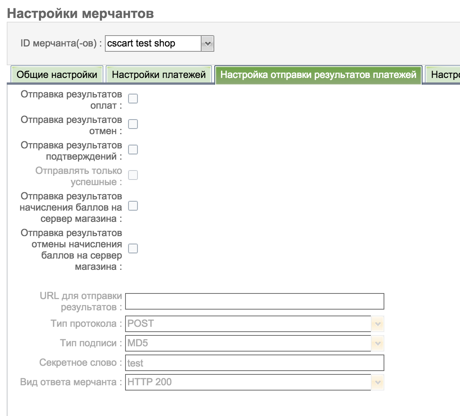460x416 pixels.
Task: Click the 'ID мерчанта(-ов)' label text
Action: [x=61, y=43]
